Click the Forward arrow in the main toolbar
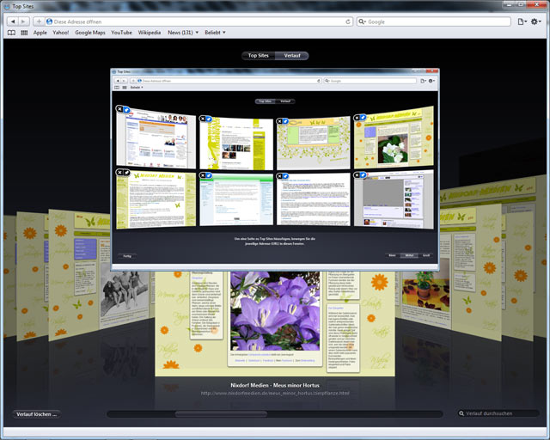 24,21
